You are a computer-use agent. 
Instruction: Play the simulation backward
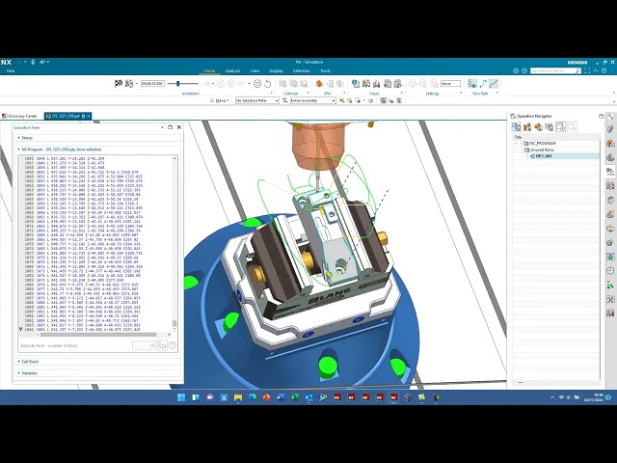click(221, 84)
